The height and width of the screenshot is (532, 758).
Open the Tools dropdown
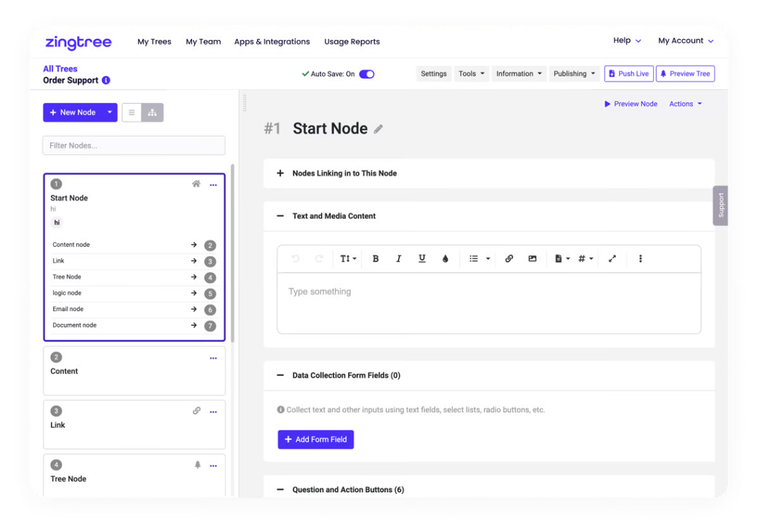click(471, 74)
